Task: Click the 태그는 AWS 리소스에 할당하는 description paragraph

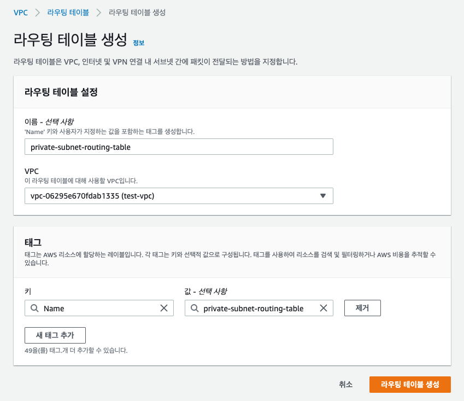Action: (x=230, y=259)
